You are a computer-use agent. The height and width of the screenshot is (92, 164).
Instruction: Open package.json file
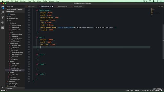(x=13, y=86)
